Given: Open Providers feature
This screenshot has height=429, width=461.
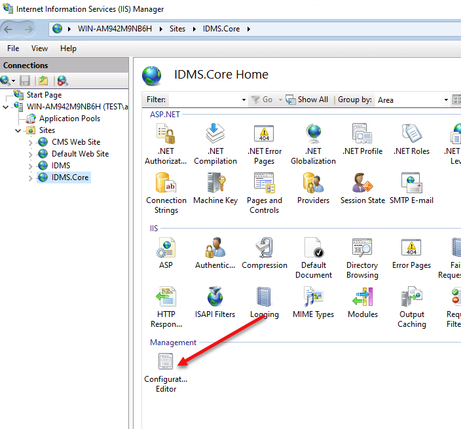Looking at the screenshot, I should tap(313, 189).
